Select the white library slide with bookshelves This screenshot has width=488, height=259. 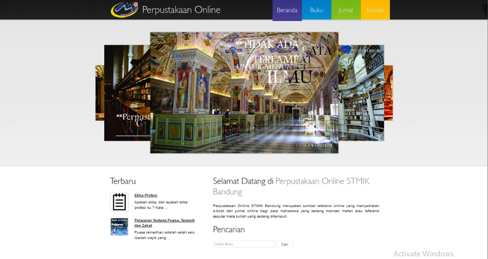click(361, 93)
